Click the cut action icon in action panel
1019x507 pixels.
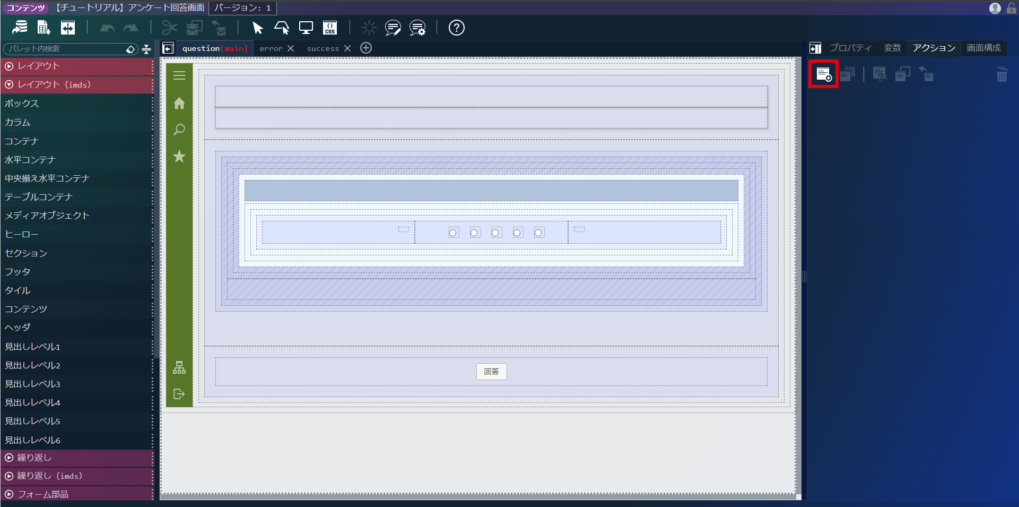click(879, 74)
